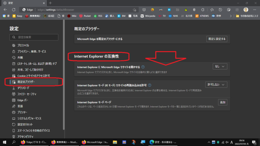Open the History clock icon in toolbar
The width and height of the screenshot is (260, 146).
pyautogui.click(x=220, y=10)
